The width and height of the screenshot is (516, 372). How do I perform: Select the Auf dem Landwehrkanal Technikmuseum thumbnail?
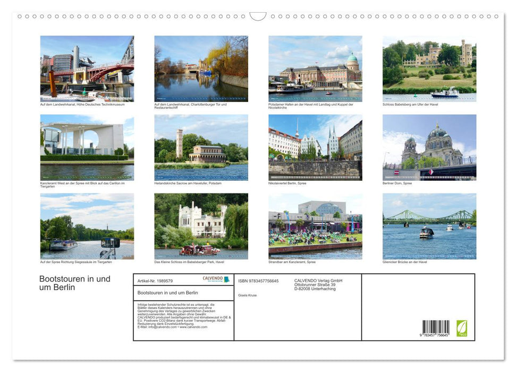click(87, 68)
